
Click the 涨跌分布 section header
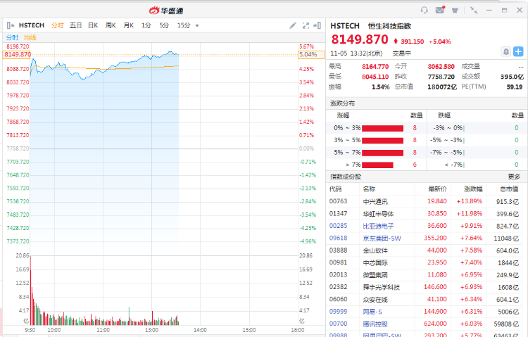click(x=342, y=103)
